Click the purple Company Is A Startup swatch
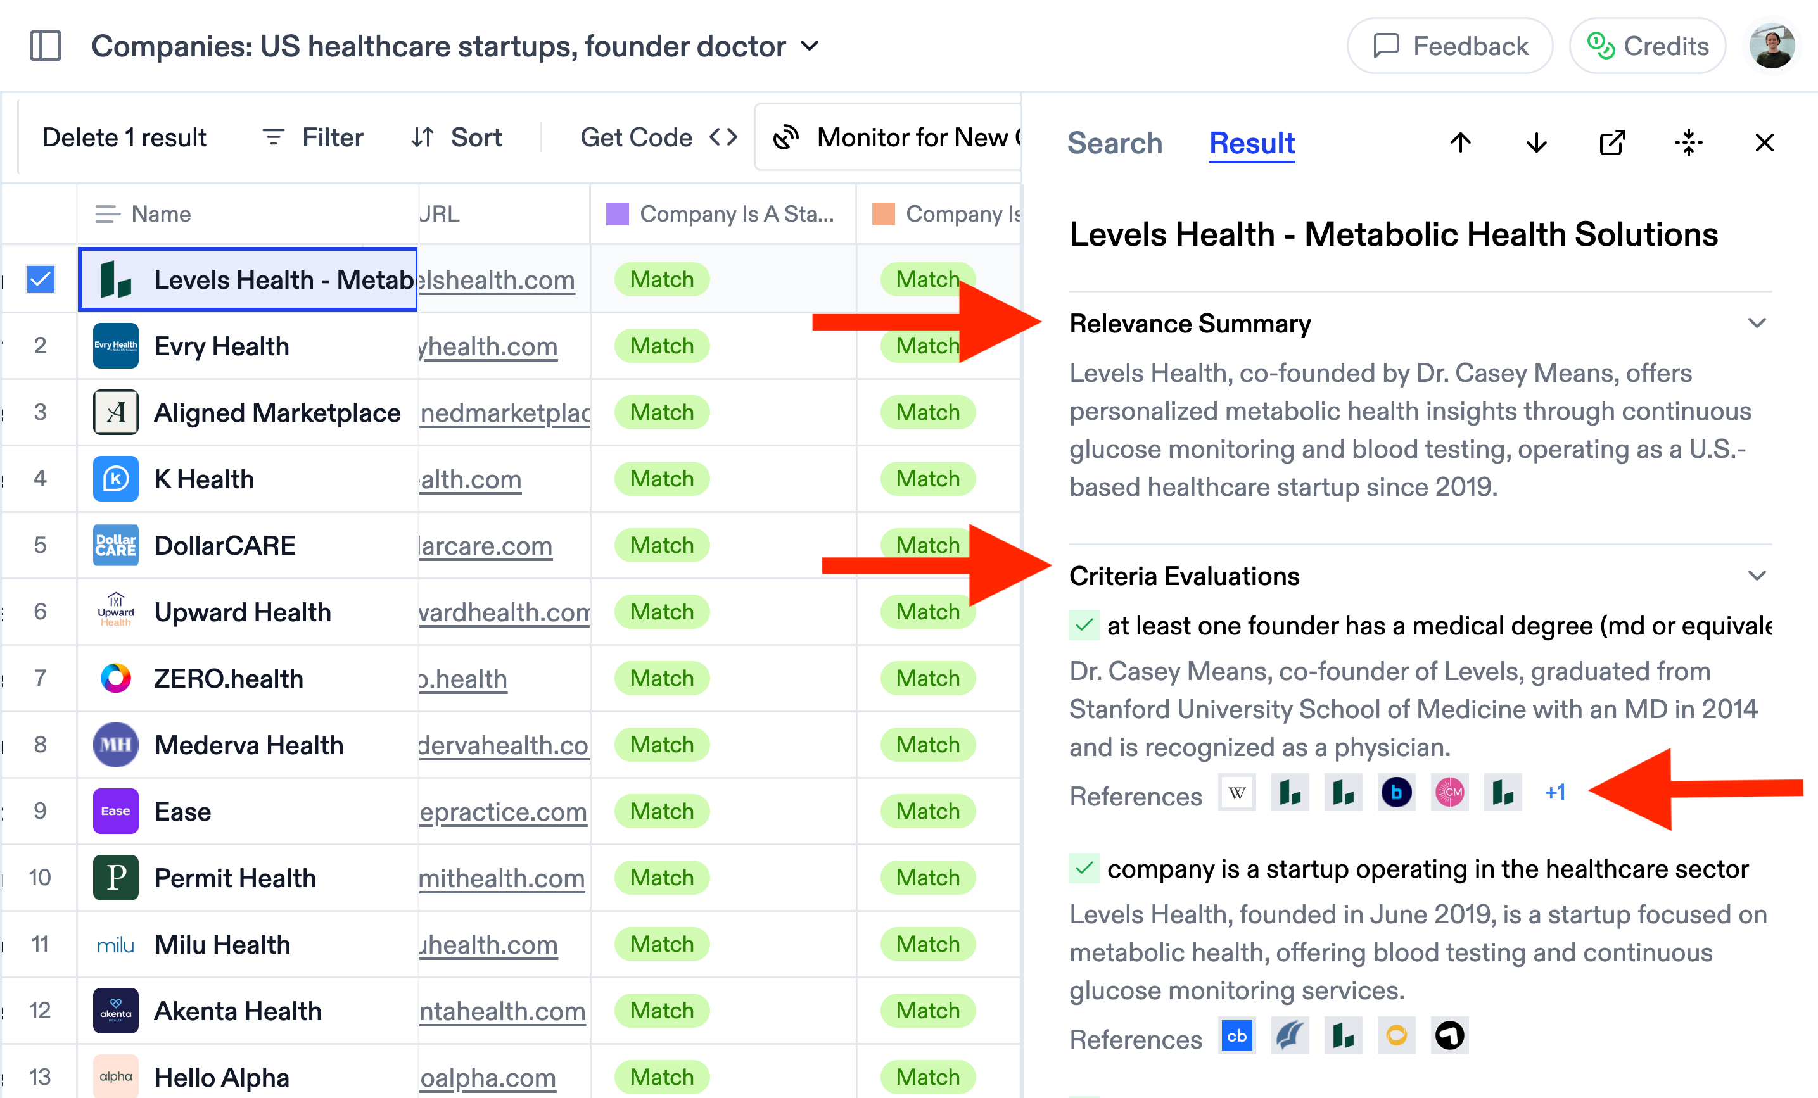The image size is (1818, 1098). click(617, 214)
